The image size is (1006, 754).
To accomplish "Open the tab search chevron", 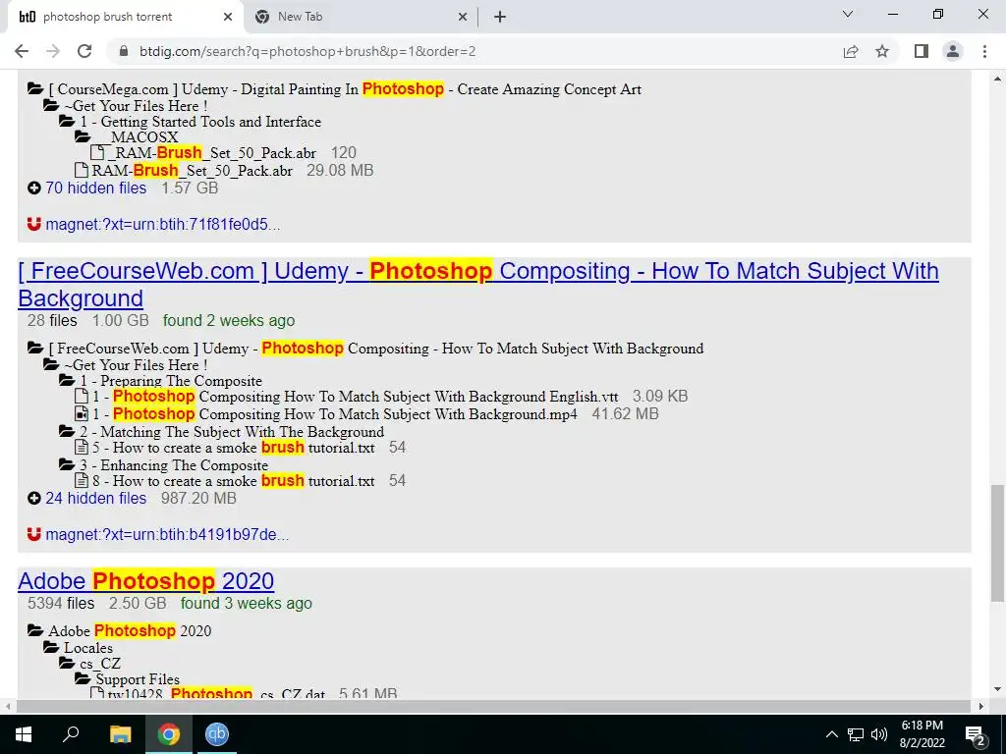I will (x=848, y=14).
